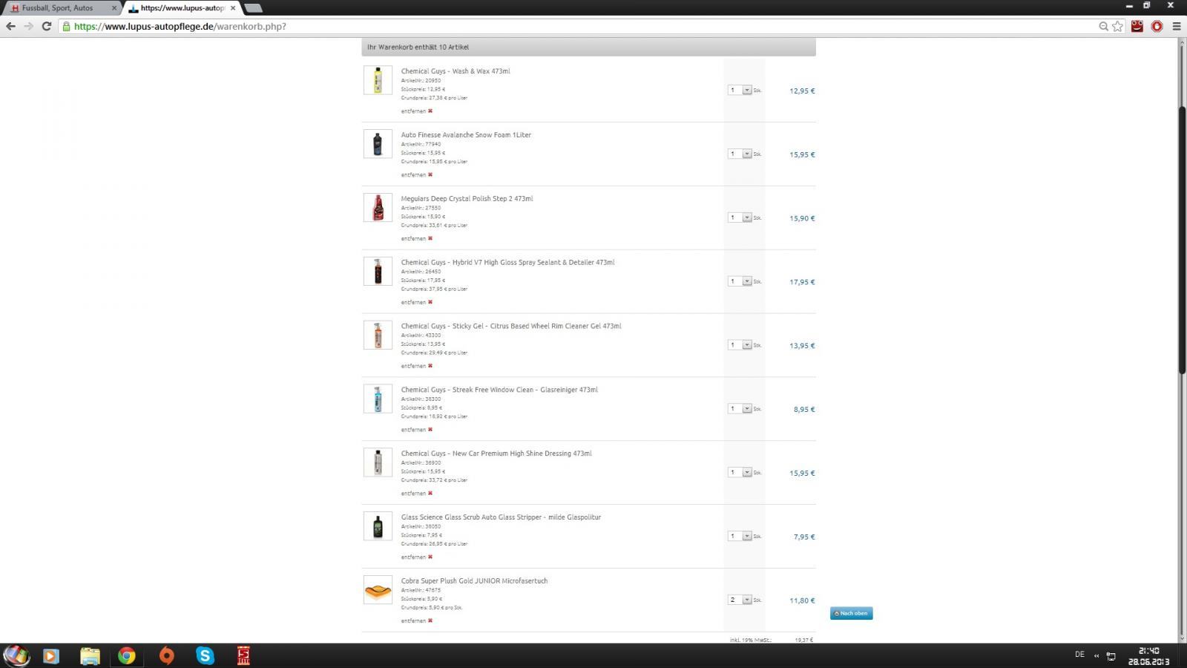This screenshot has height=668, width=1187.
Task: Open New Car Premium High Shine Dressing link
Action: 496,453
